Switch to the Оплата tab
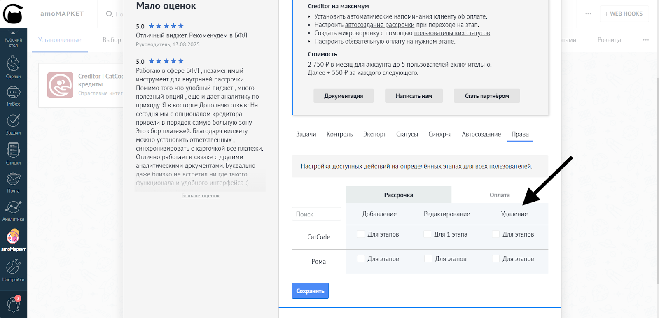The width and height of the screenshot is (659, 318). [500, 195]
